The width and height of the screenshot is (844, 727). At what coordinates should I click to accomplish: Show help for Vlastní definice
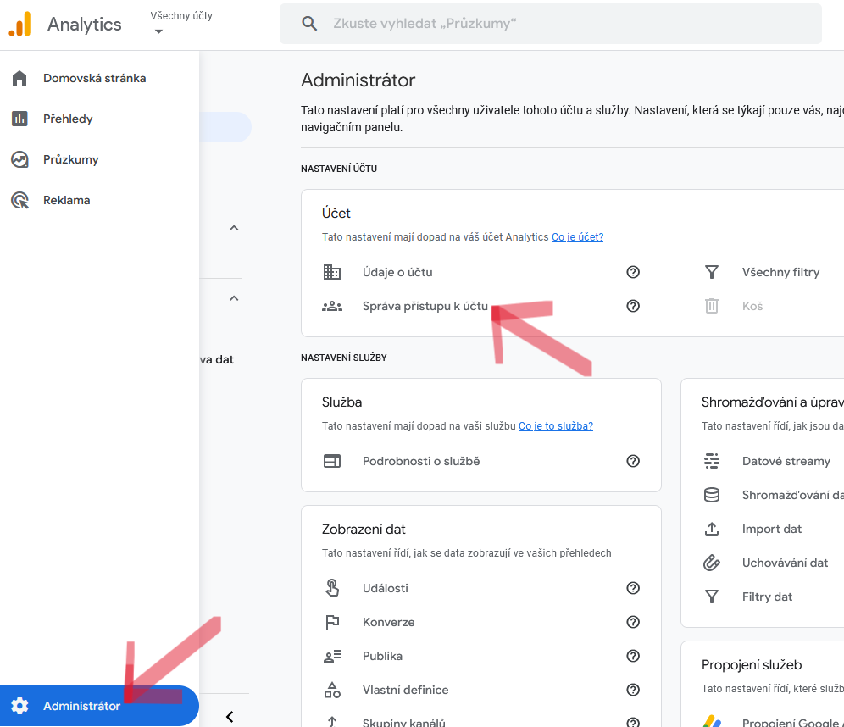click(633, 690)
